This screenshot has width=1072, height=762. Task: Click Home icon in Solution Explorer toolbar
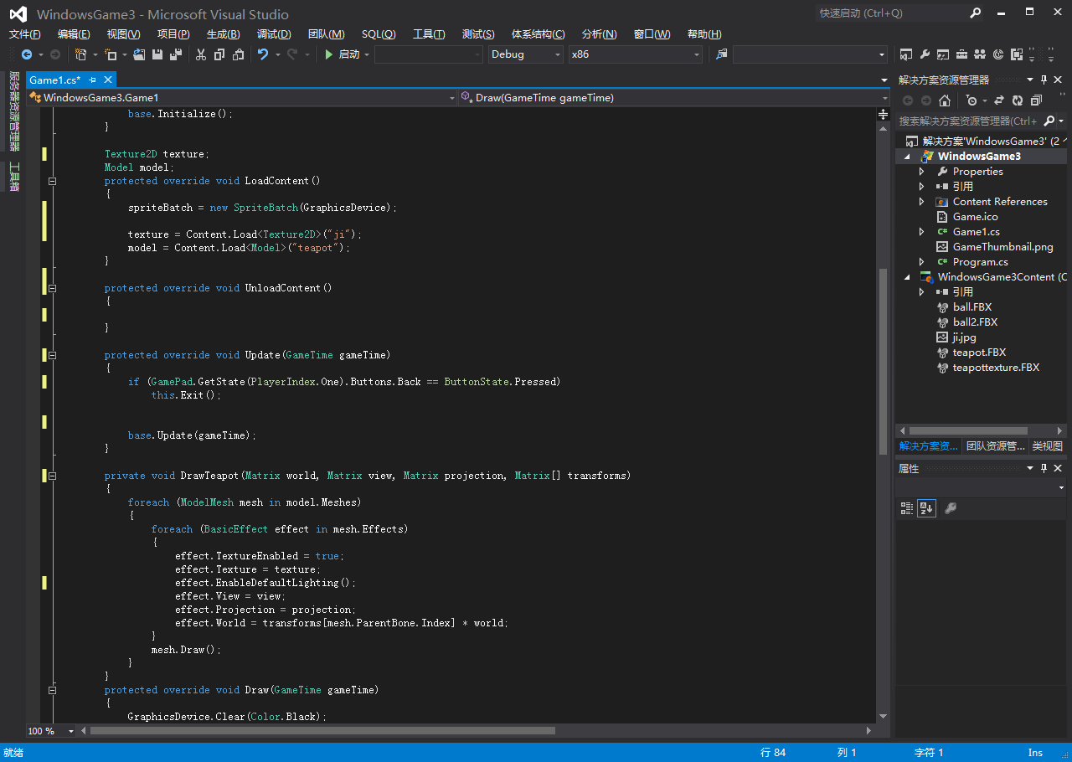pos(945,100)
